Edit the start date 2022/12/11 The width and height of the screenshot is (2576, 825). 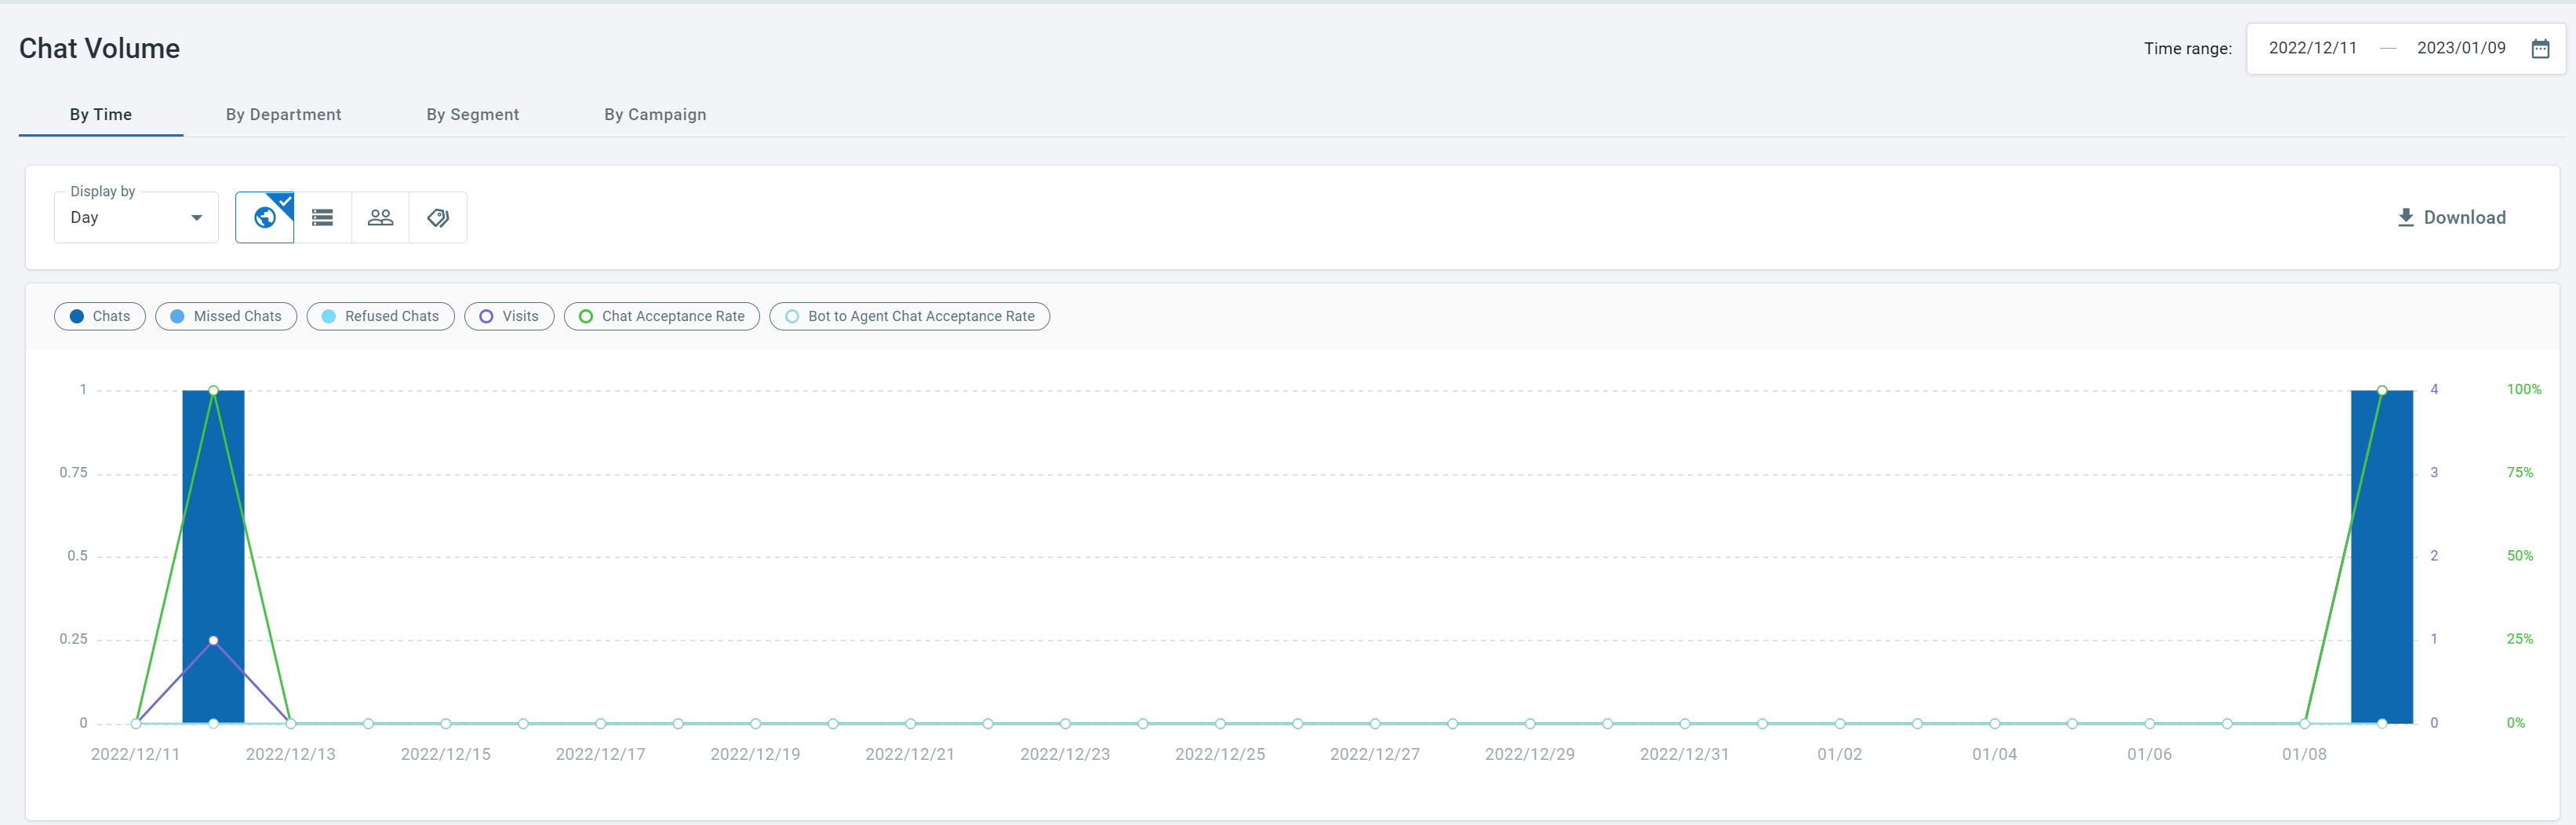click(x=2312, y=48)
